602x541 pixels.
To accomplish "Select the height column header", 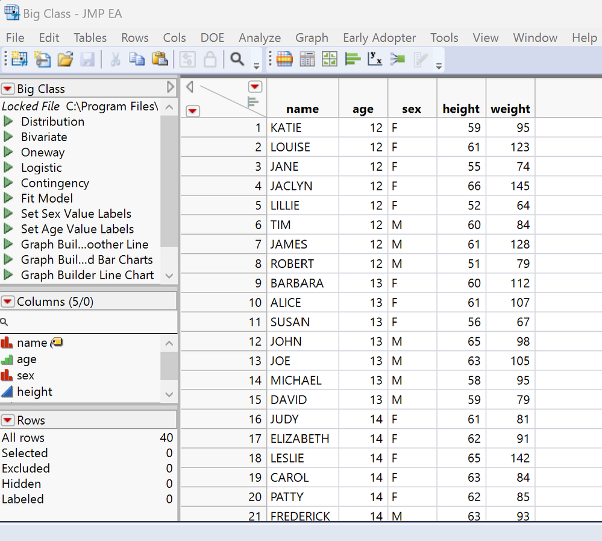I will 461,109.
